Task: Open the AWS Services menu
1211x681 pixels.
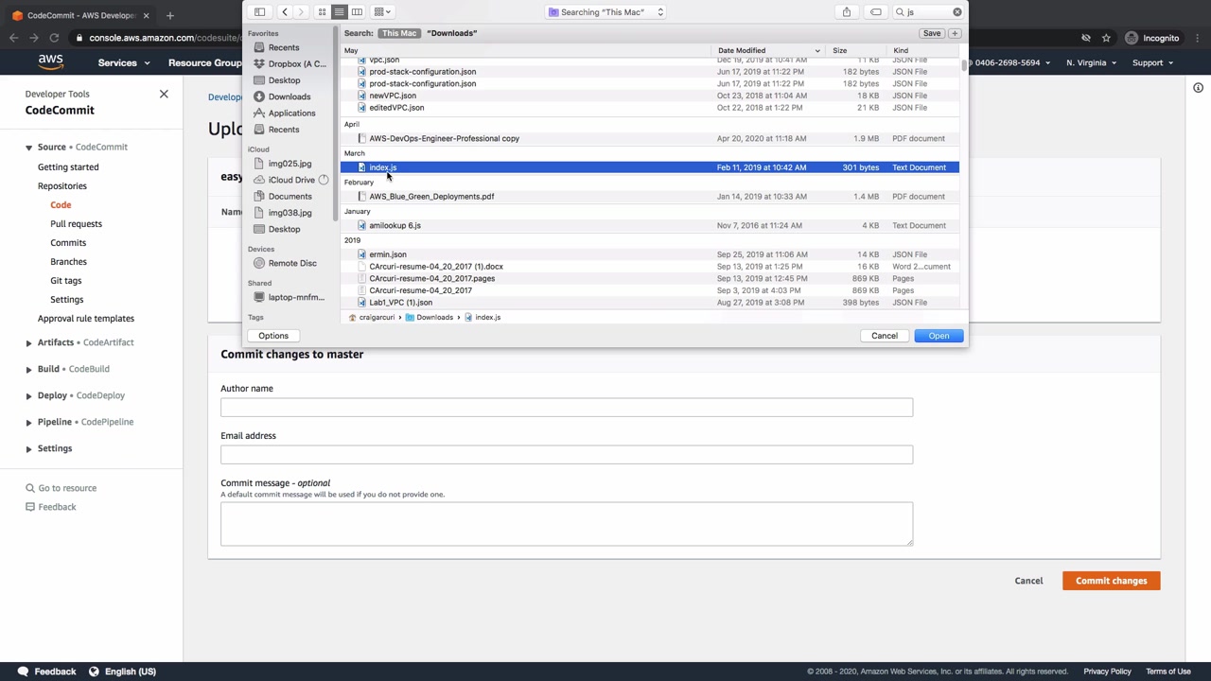Action: tap(124, 63)
